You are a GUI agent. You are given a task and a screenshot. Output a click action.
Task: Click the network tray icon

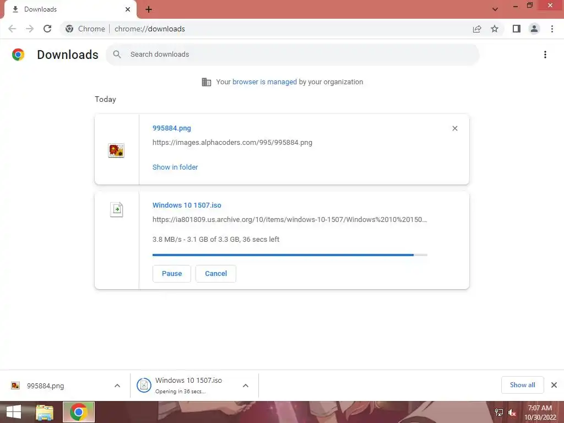click(499, 413)
